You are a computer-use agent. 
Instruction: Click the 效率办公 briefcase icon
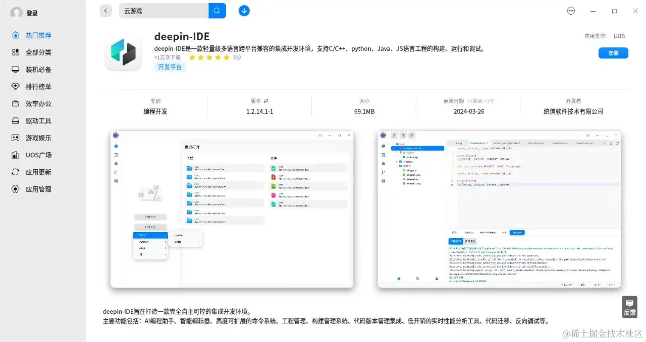16,104
